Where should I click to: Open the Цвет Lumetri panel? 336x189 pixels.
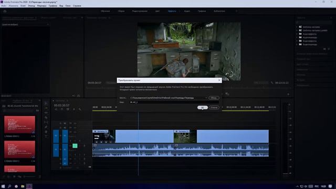click(302, 64)
